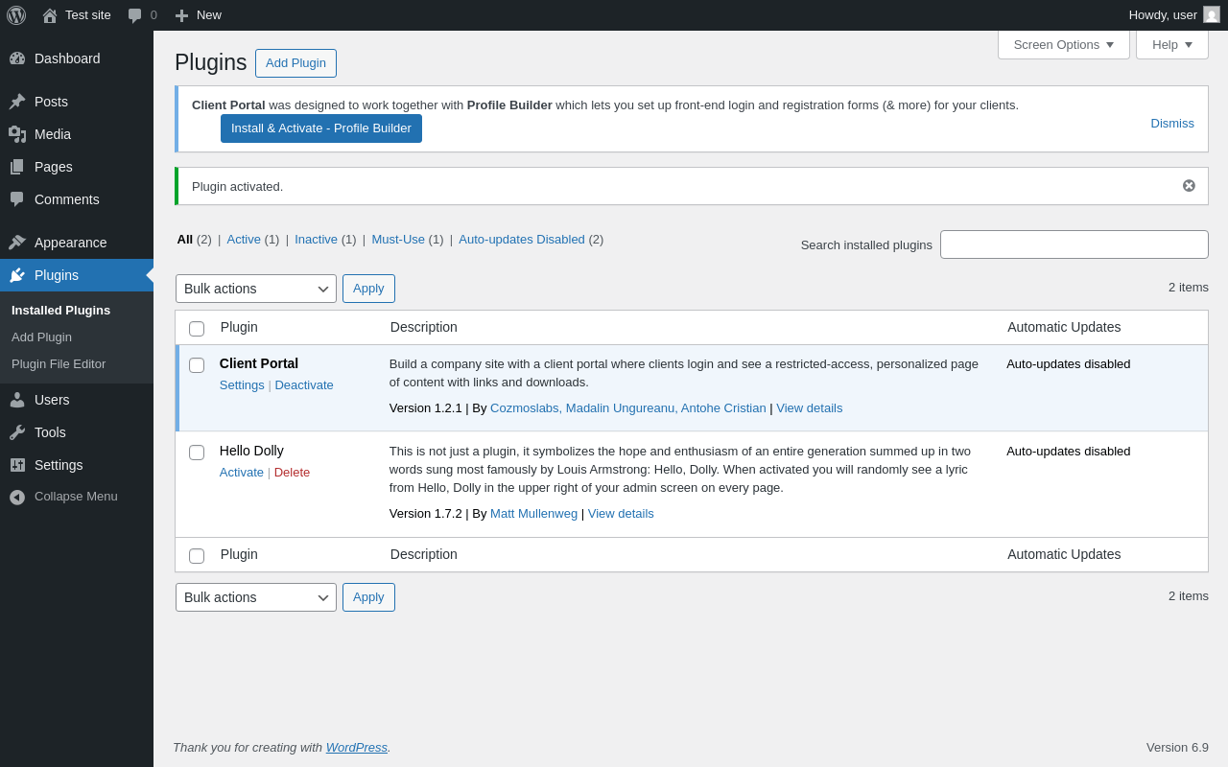The width and height of the screenshot is (1228, 767).
Task: Open the Howdy, user account menu
Action: (1174, 15)
